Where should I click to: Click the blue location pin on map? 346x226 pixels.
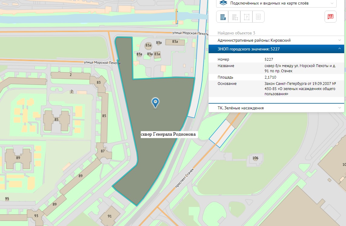[x=155, y=103]
